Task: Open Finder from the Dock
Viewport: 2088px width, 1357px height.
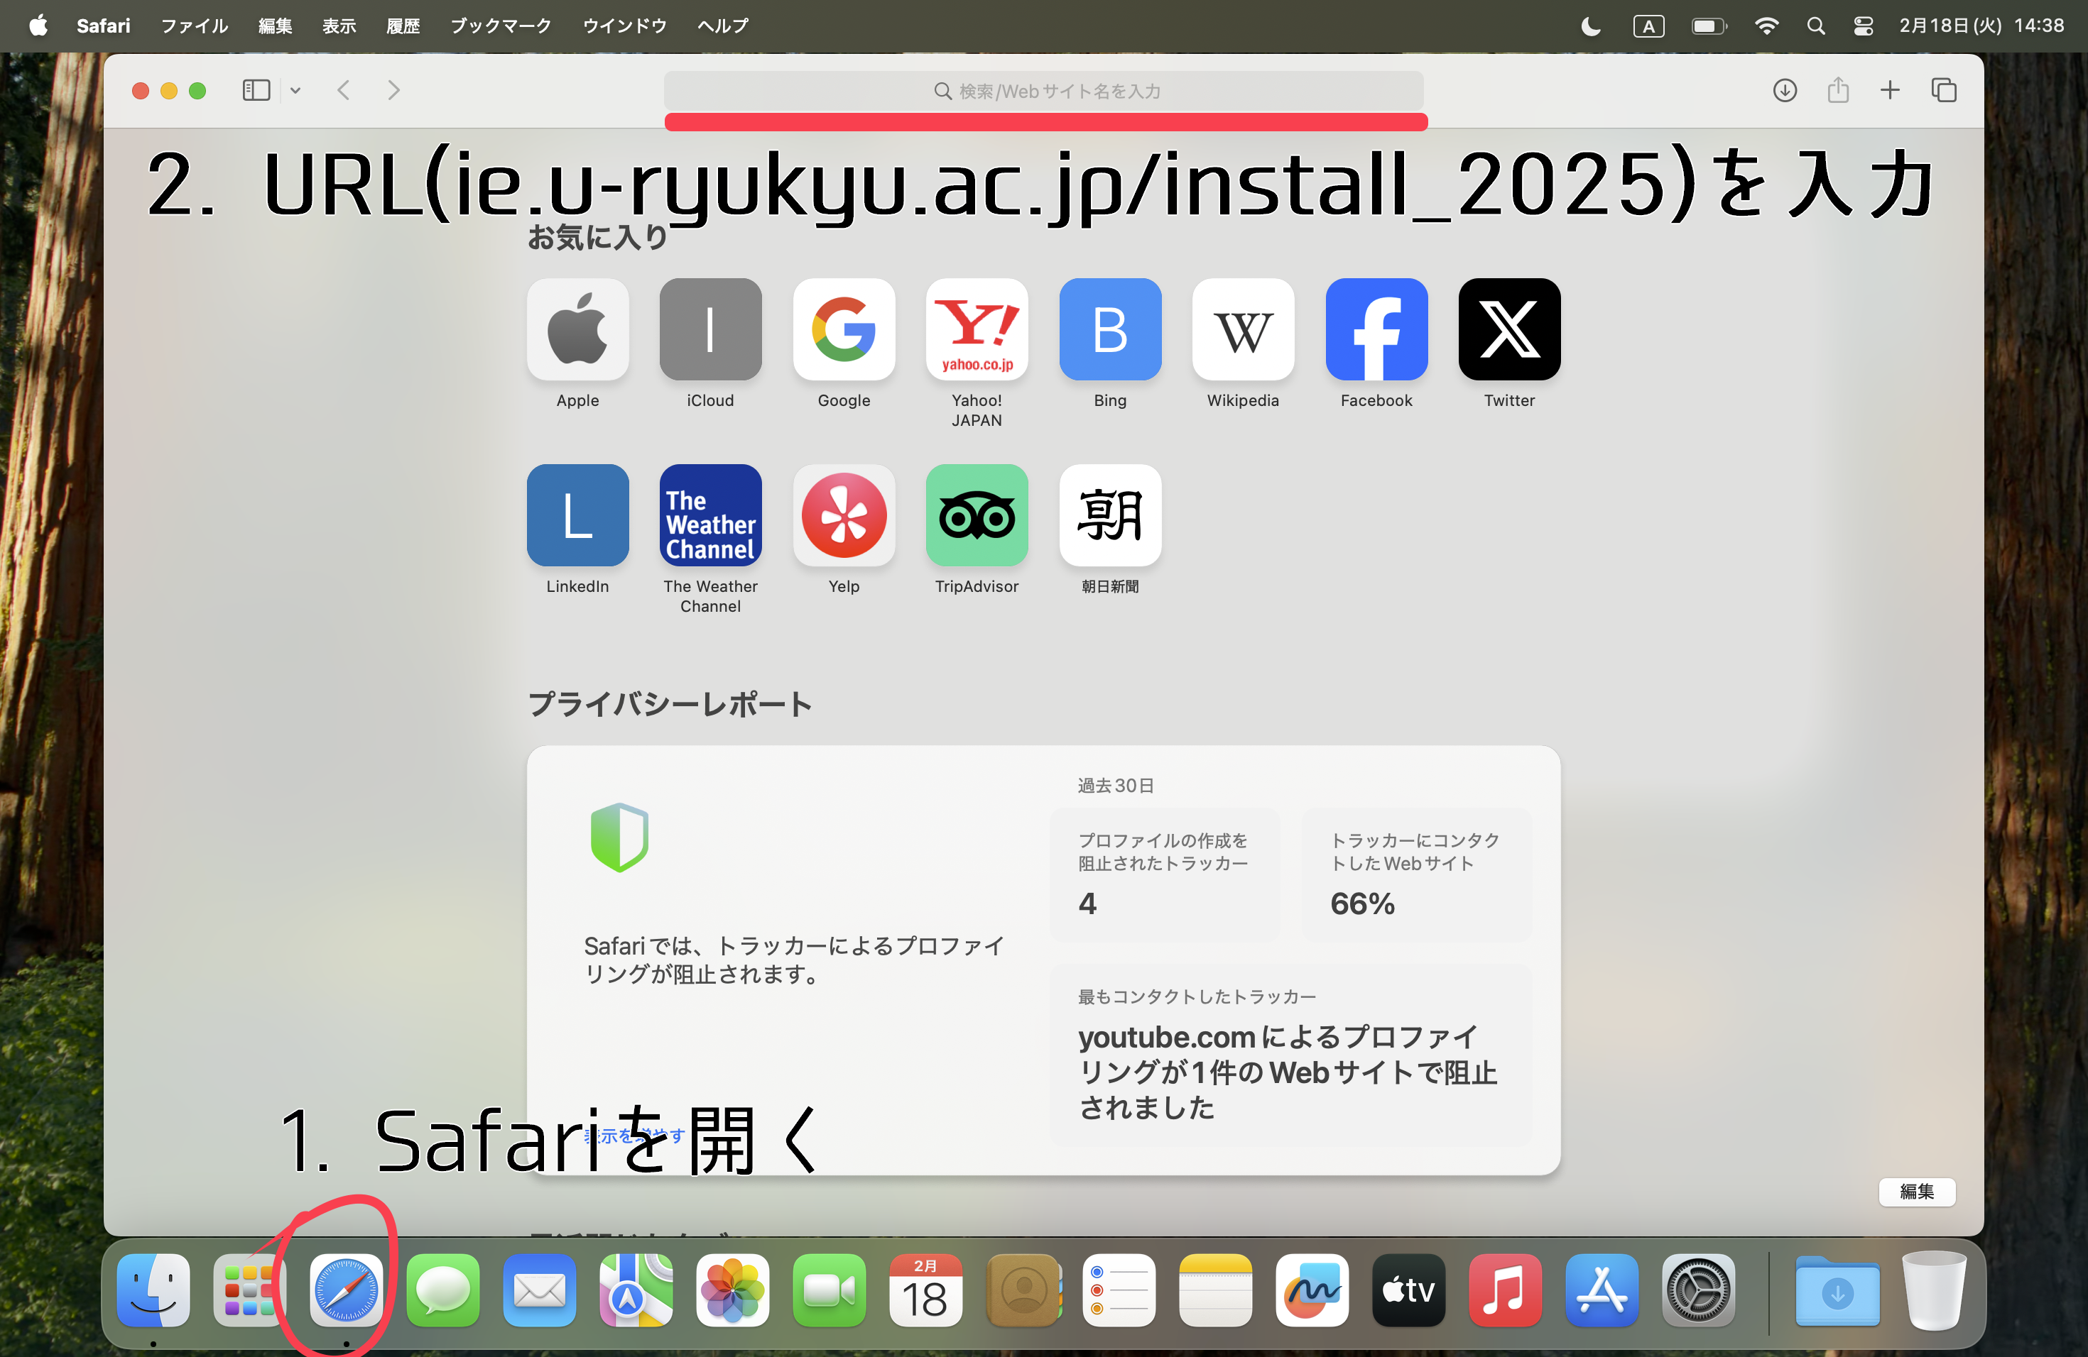Action: 153,1290
